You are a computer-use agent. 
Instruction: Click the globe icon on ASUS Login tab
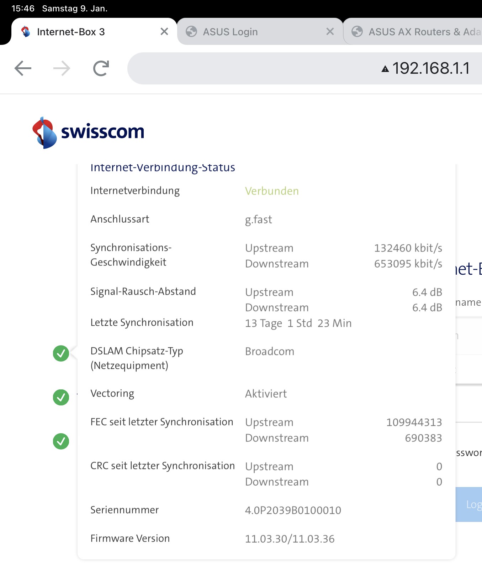click(191, 32)
